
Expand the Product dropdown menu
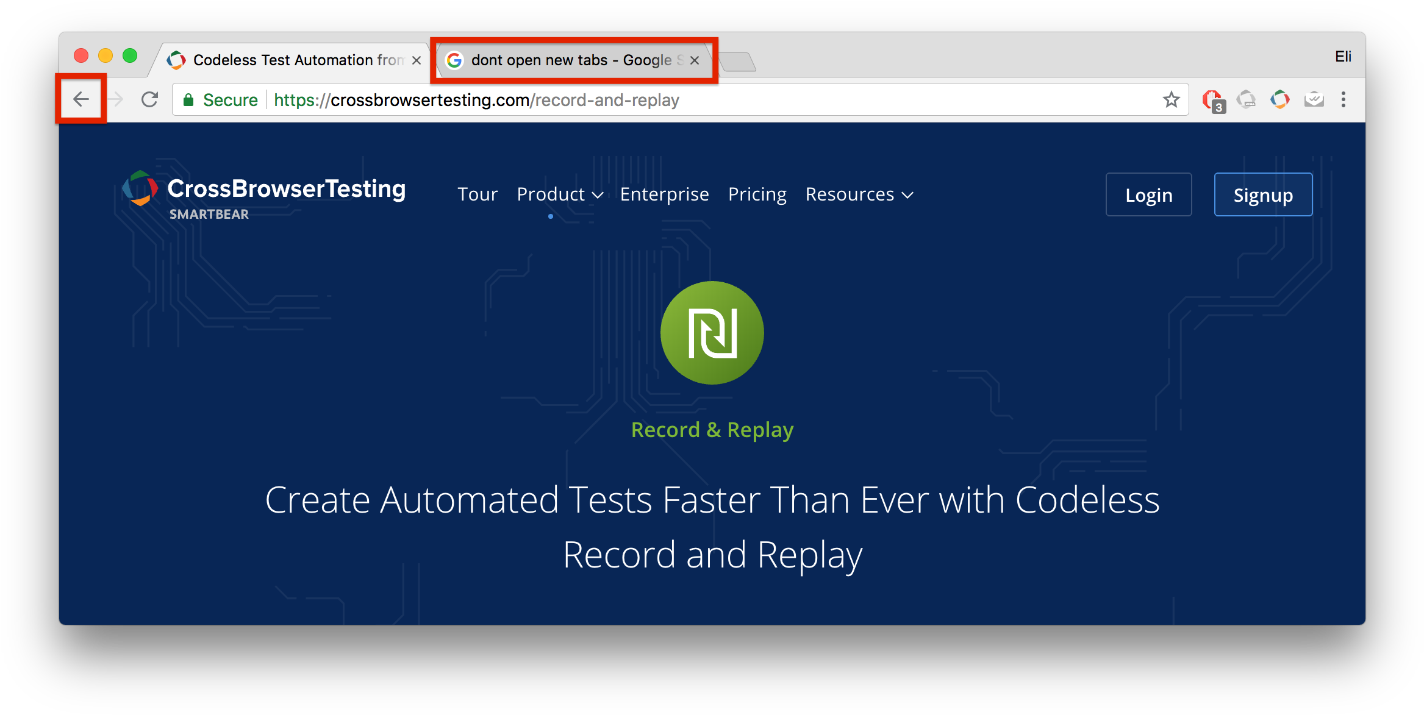560,194
